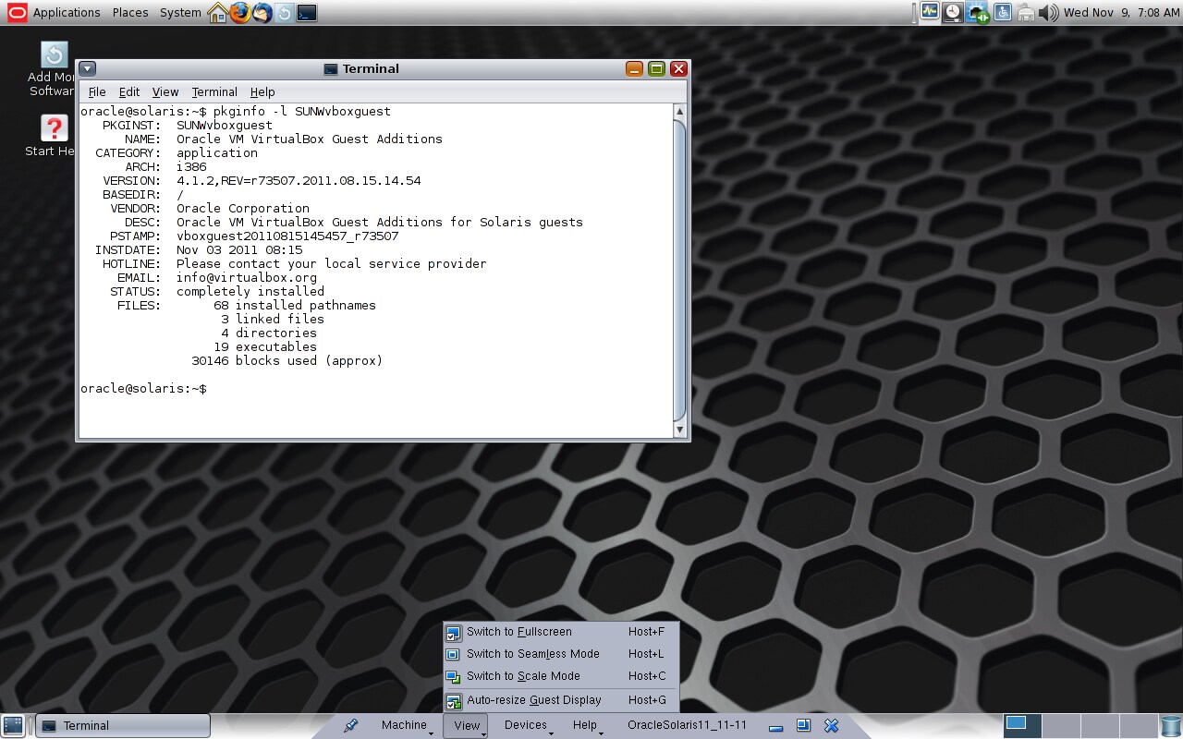Screen dimensions: 1183x739
Task: Click the Home folder panel icon
Action: pos(218,13)
